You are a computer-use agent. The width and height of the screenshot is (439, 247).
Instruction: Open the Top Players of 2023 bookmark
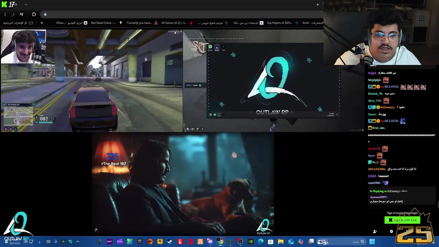(283, 23)
